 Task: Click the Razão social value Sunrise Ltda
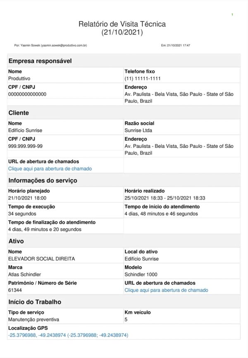(x=138, y=130)
